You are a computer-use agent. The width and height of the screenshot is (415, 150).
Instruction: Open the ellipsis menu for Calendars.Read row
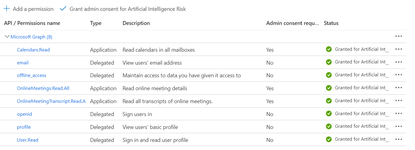(399, 49)
